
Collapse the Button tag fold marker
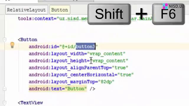pos(4,39)
